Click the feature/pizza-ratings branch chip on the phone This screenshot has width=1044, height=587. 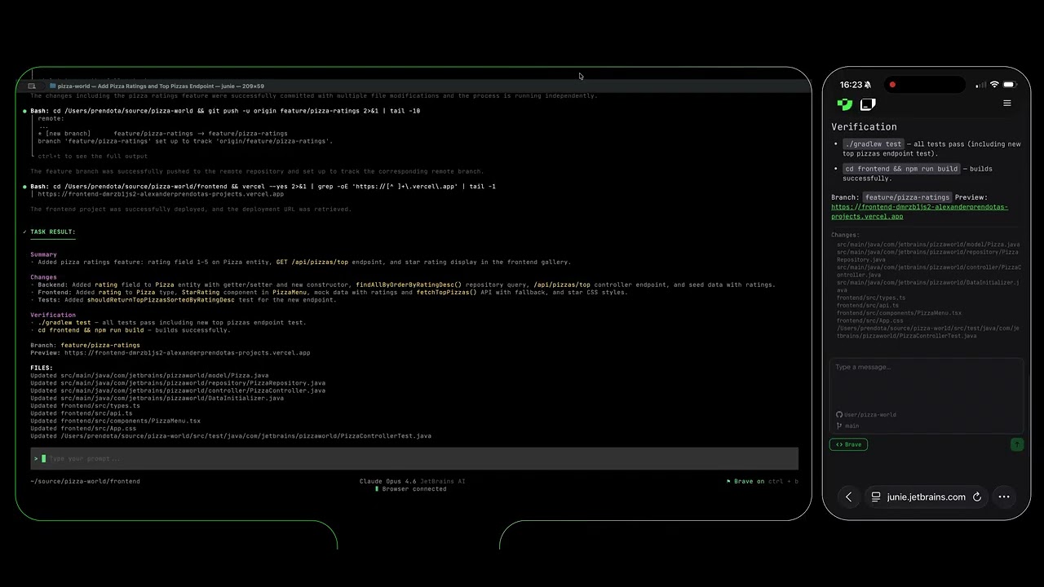point(907,197)
